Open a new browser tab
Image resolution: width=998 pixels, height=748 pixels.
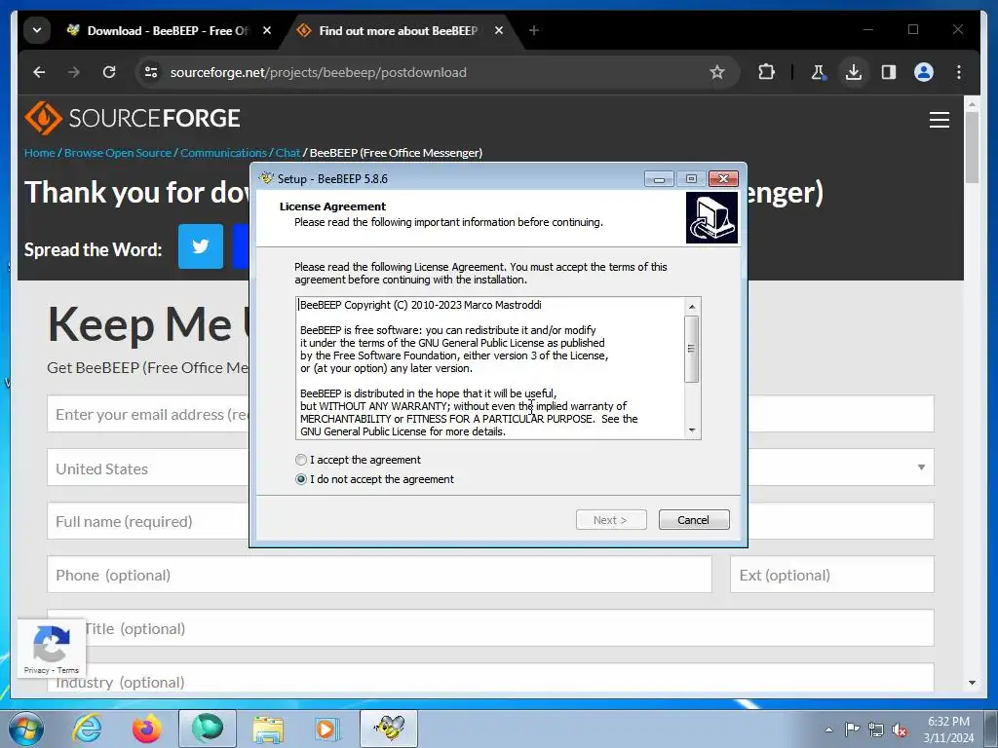tap(533, 30)
